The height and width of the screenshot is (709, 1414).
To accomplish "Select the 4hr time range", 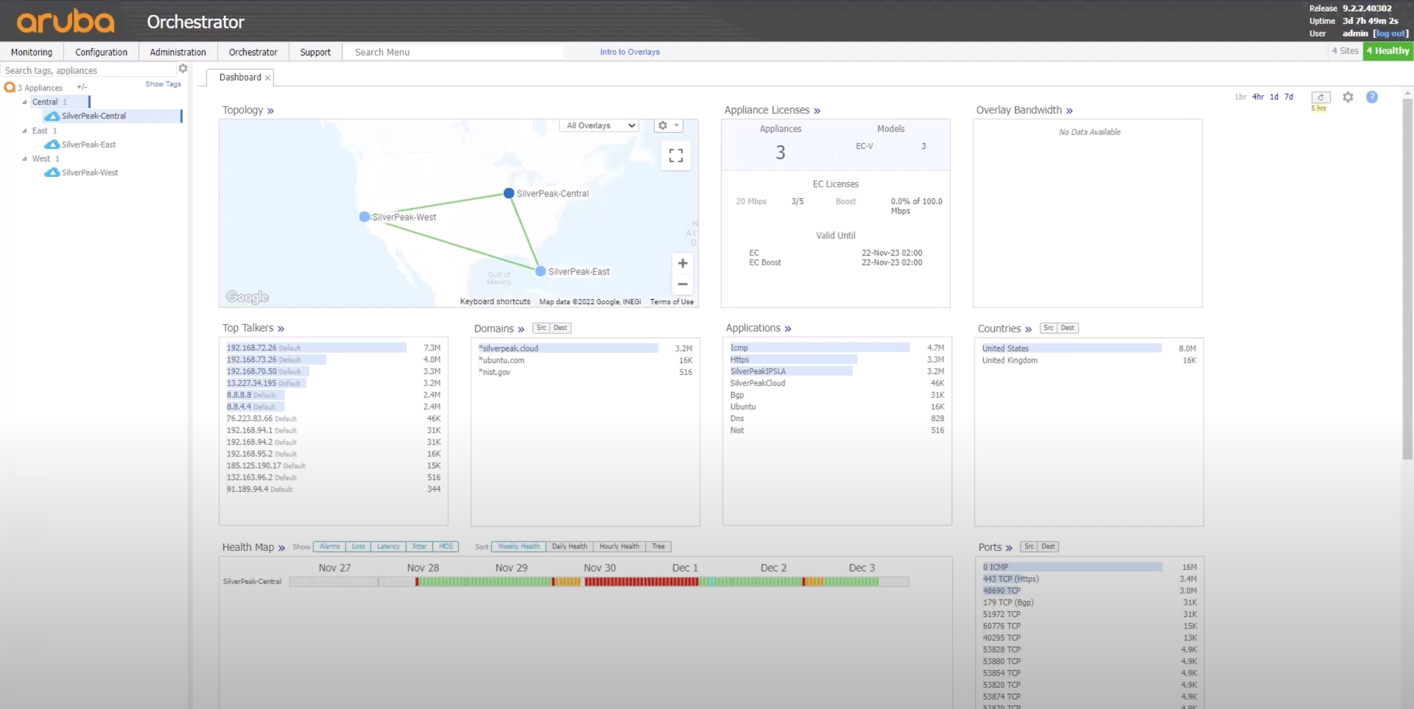I will click(x=1258, y=97).
